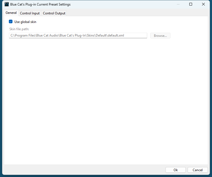212x177 pixels.
Task: Minimize the Preset Settings window
Action: 178,4
